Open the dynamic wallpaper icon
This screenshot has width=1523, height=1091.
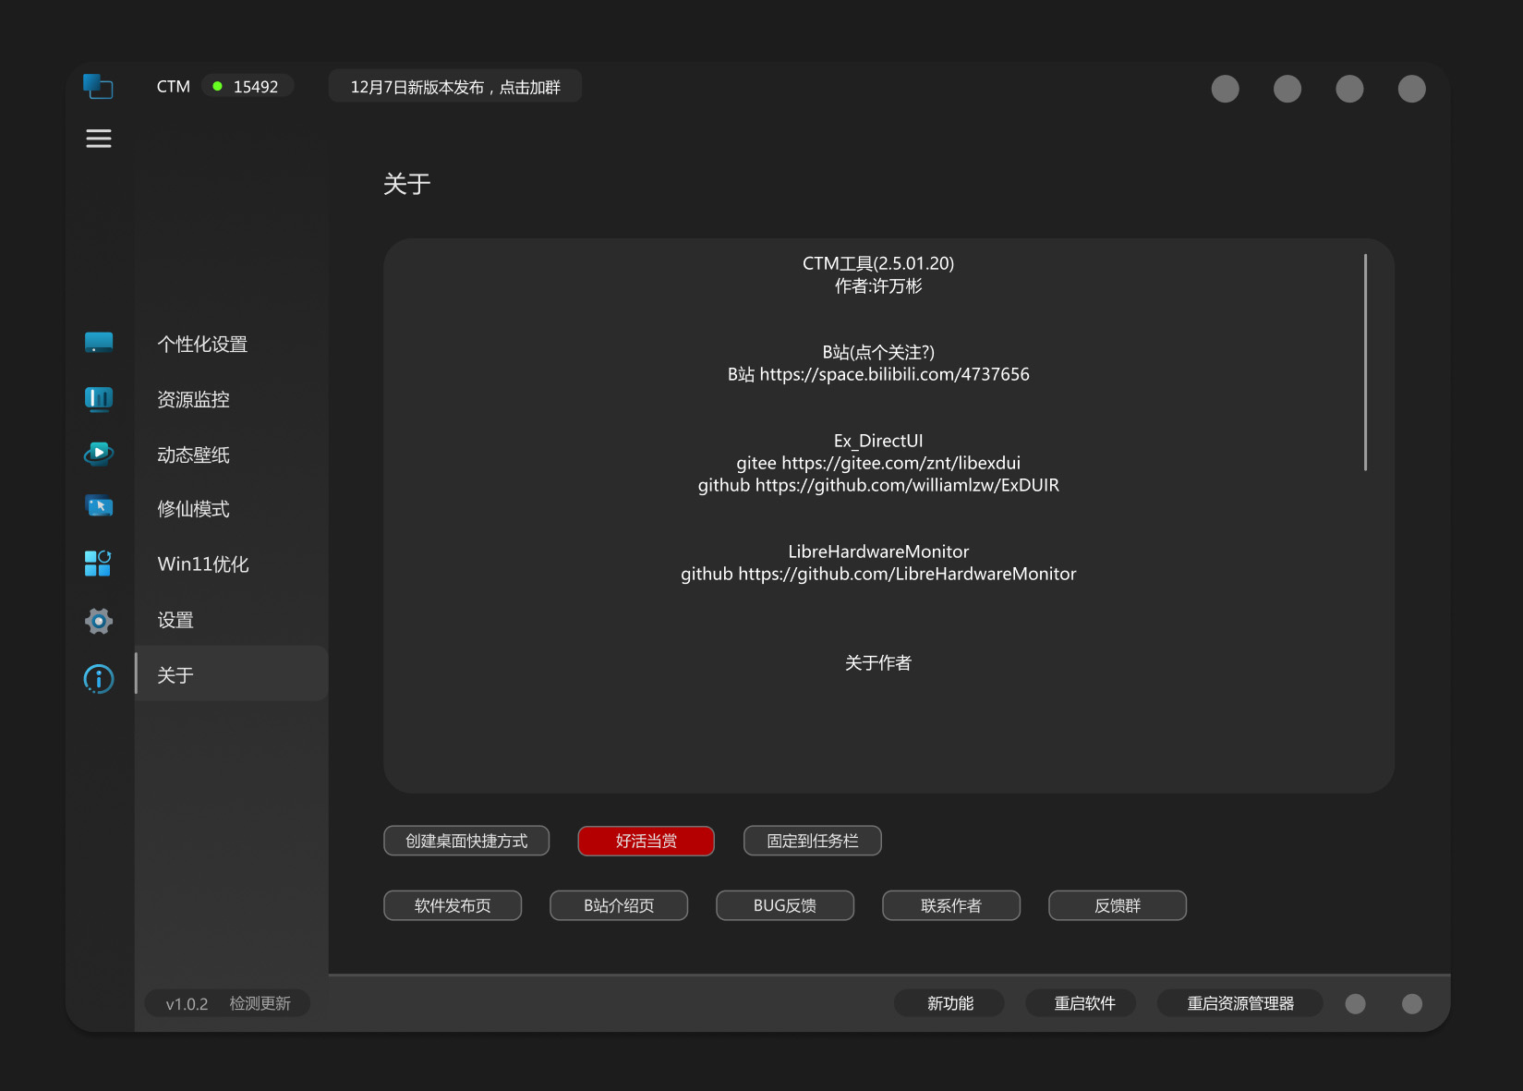(99, 454)
